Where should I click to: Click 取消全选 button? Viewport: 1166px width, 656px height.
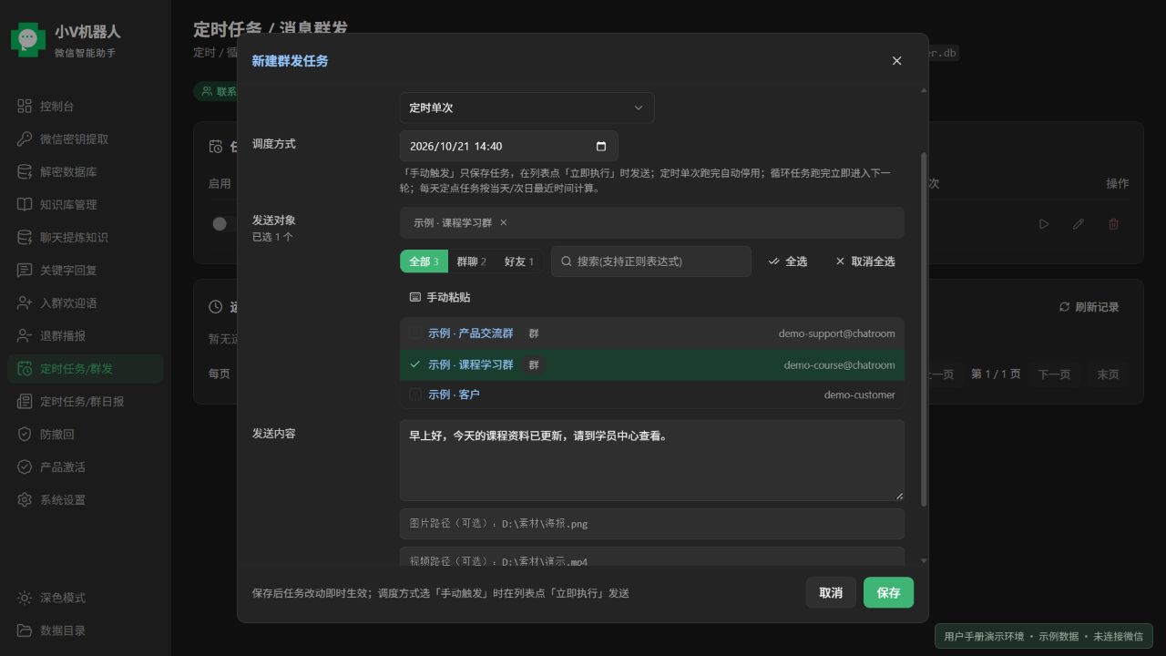(865, 261)
